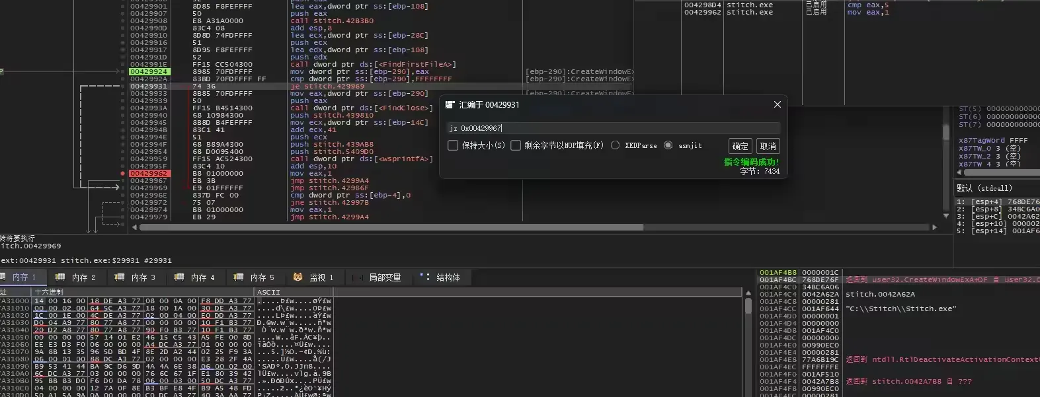Close the 汇编于 00429931 dialog
Viewport: 1040px width, 397px height.
click(778, 104)
